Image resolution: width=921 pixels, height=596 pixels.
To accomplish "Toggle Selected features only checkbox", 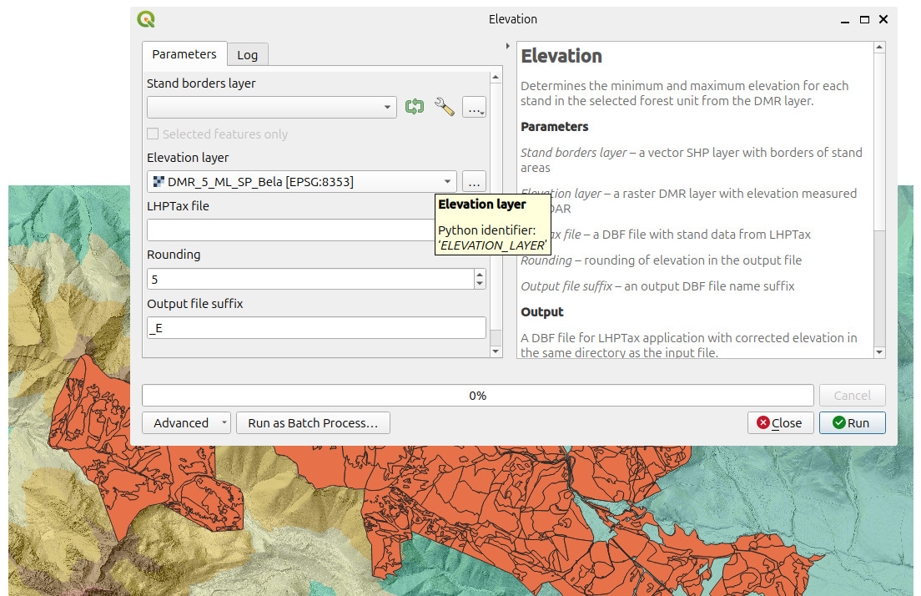I will point(153,134).
